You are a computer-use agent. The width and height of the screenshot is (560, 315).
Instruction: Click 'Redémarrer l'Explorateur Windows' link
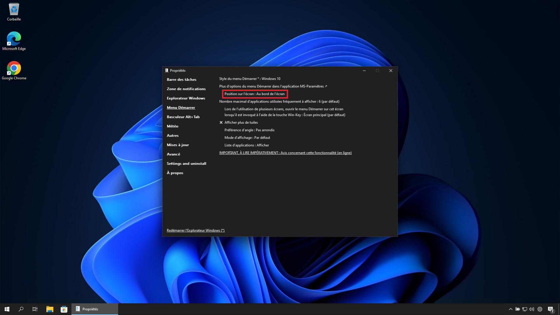click(x=195, y=230)
